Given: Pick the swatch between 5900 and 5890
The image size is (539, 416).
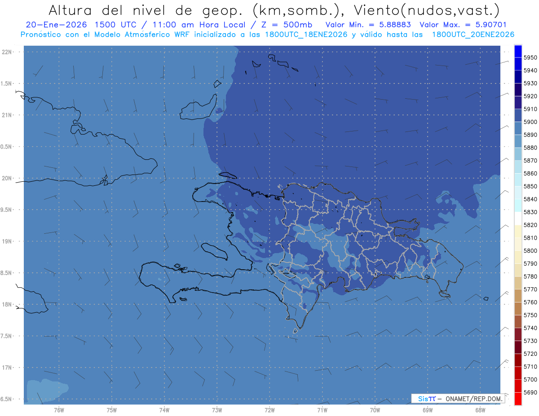Looking at the screenshot, I should click(518, 128).
